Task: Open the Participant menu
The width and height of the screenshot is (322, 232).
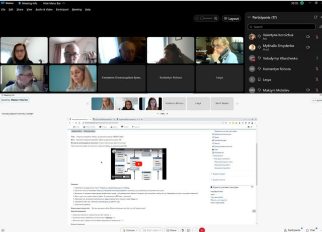Action: (x=62, y=10)
